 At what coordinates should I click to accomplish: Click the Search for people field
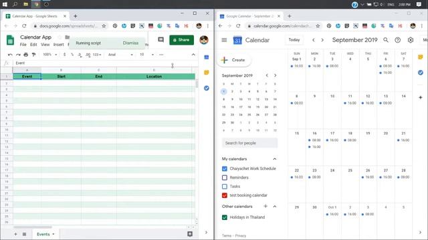click(x=249, y=143)
